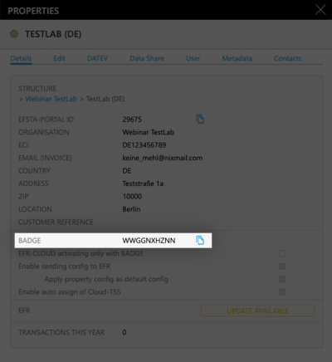Toggle Enable sending config to EFR

tap(282, 267)
